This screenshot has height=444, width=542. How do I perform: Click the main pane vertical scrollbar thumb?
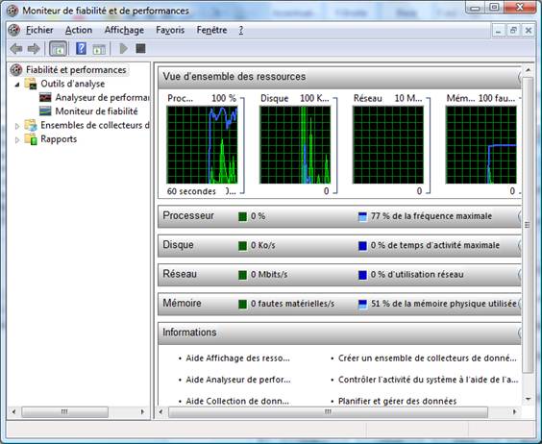click(x=528, y=225)
